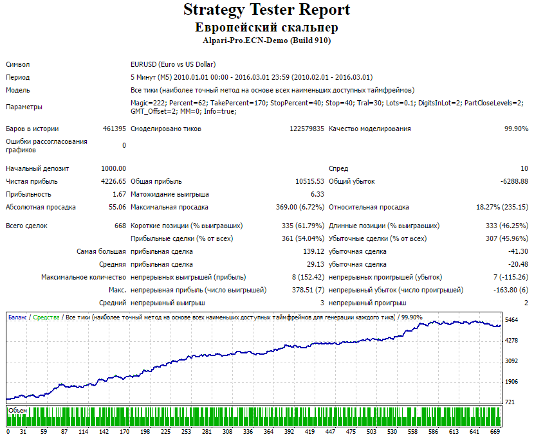Click the 'Баров в истории' label

coord(32,129)
